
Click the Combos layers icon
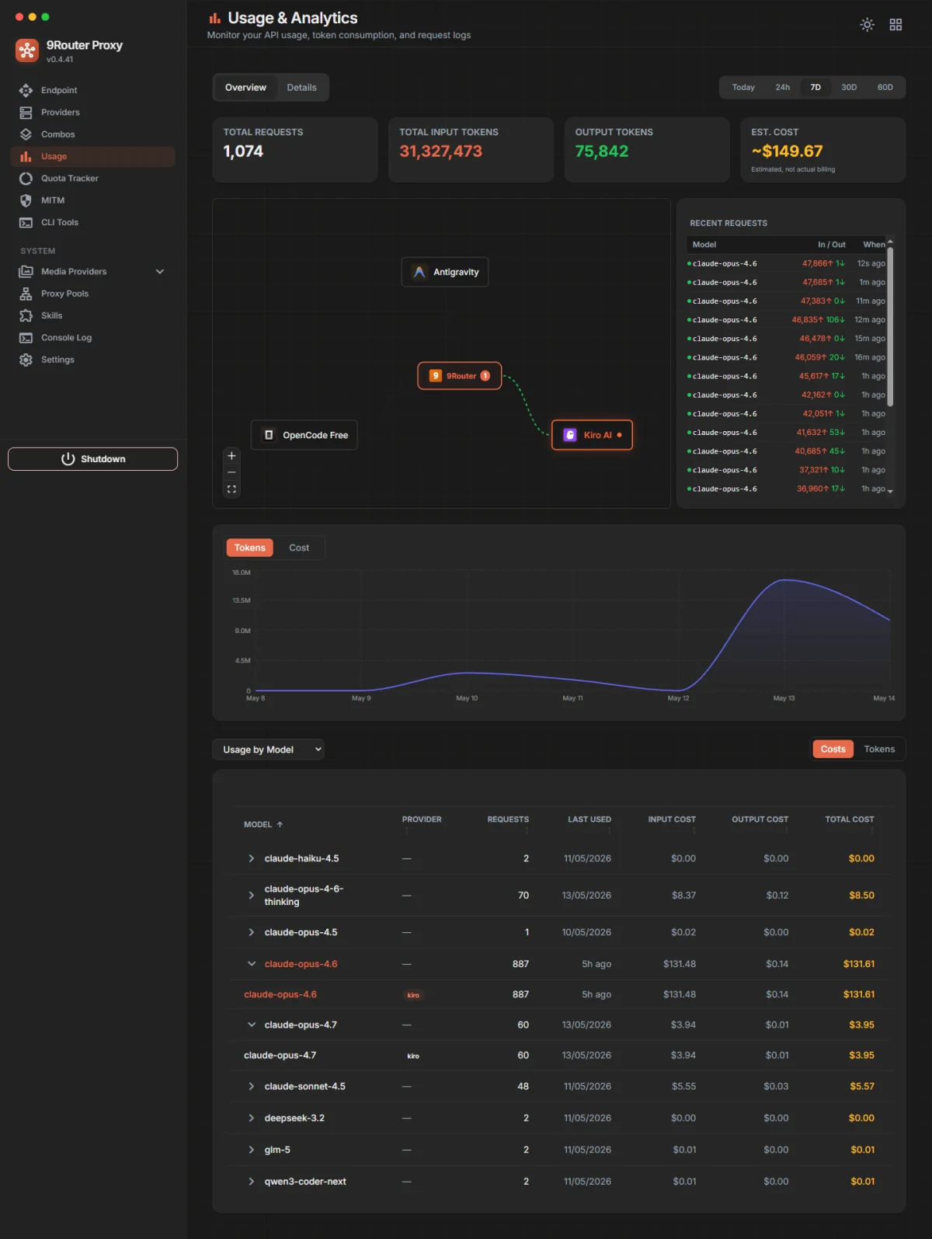click(26, 134)
